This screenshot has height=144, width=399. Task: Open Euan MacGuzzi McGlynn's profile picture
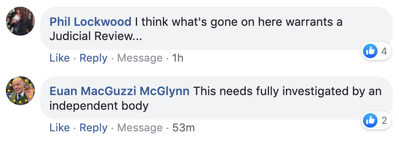tap(20, 90)
